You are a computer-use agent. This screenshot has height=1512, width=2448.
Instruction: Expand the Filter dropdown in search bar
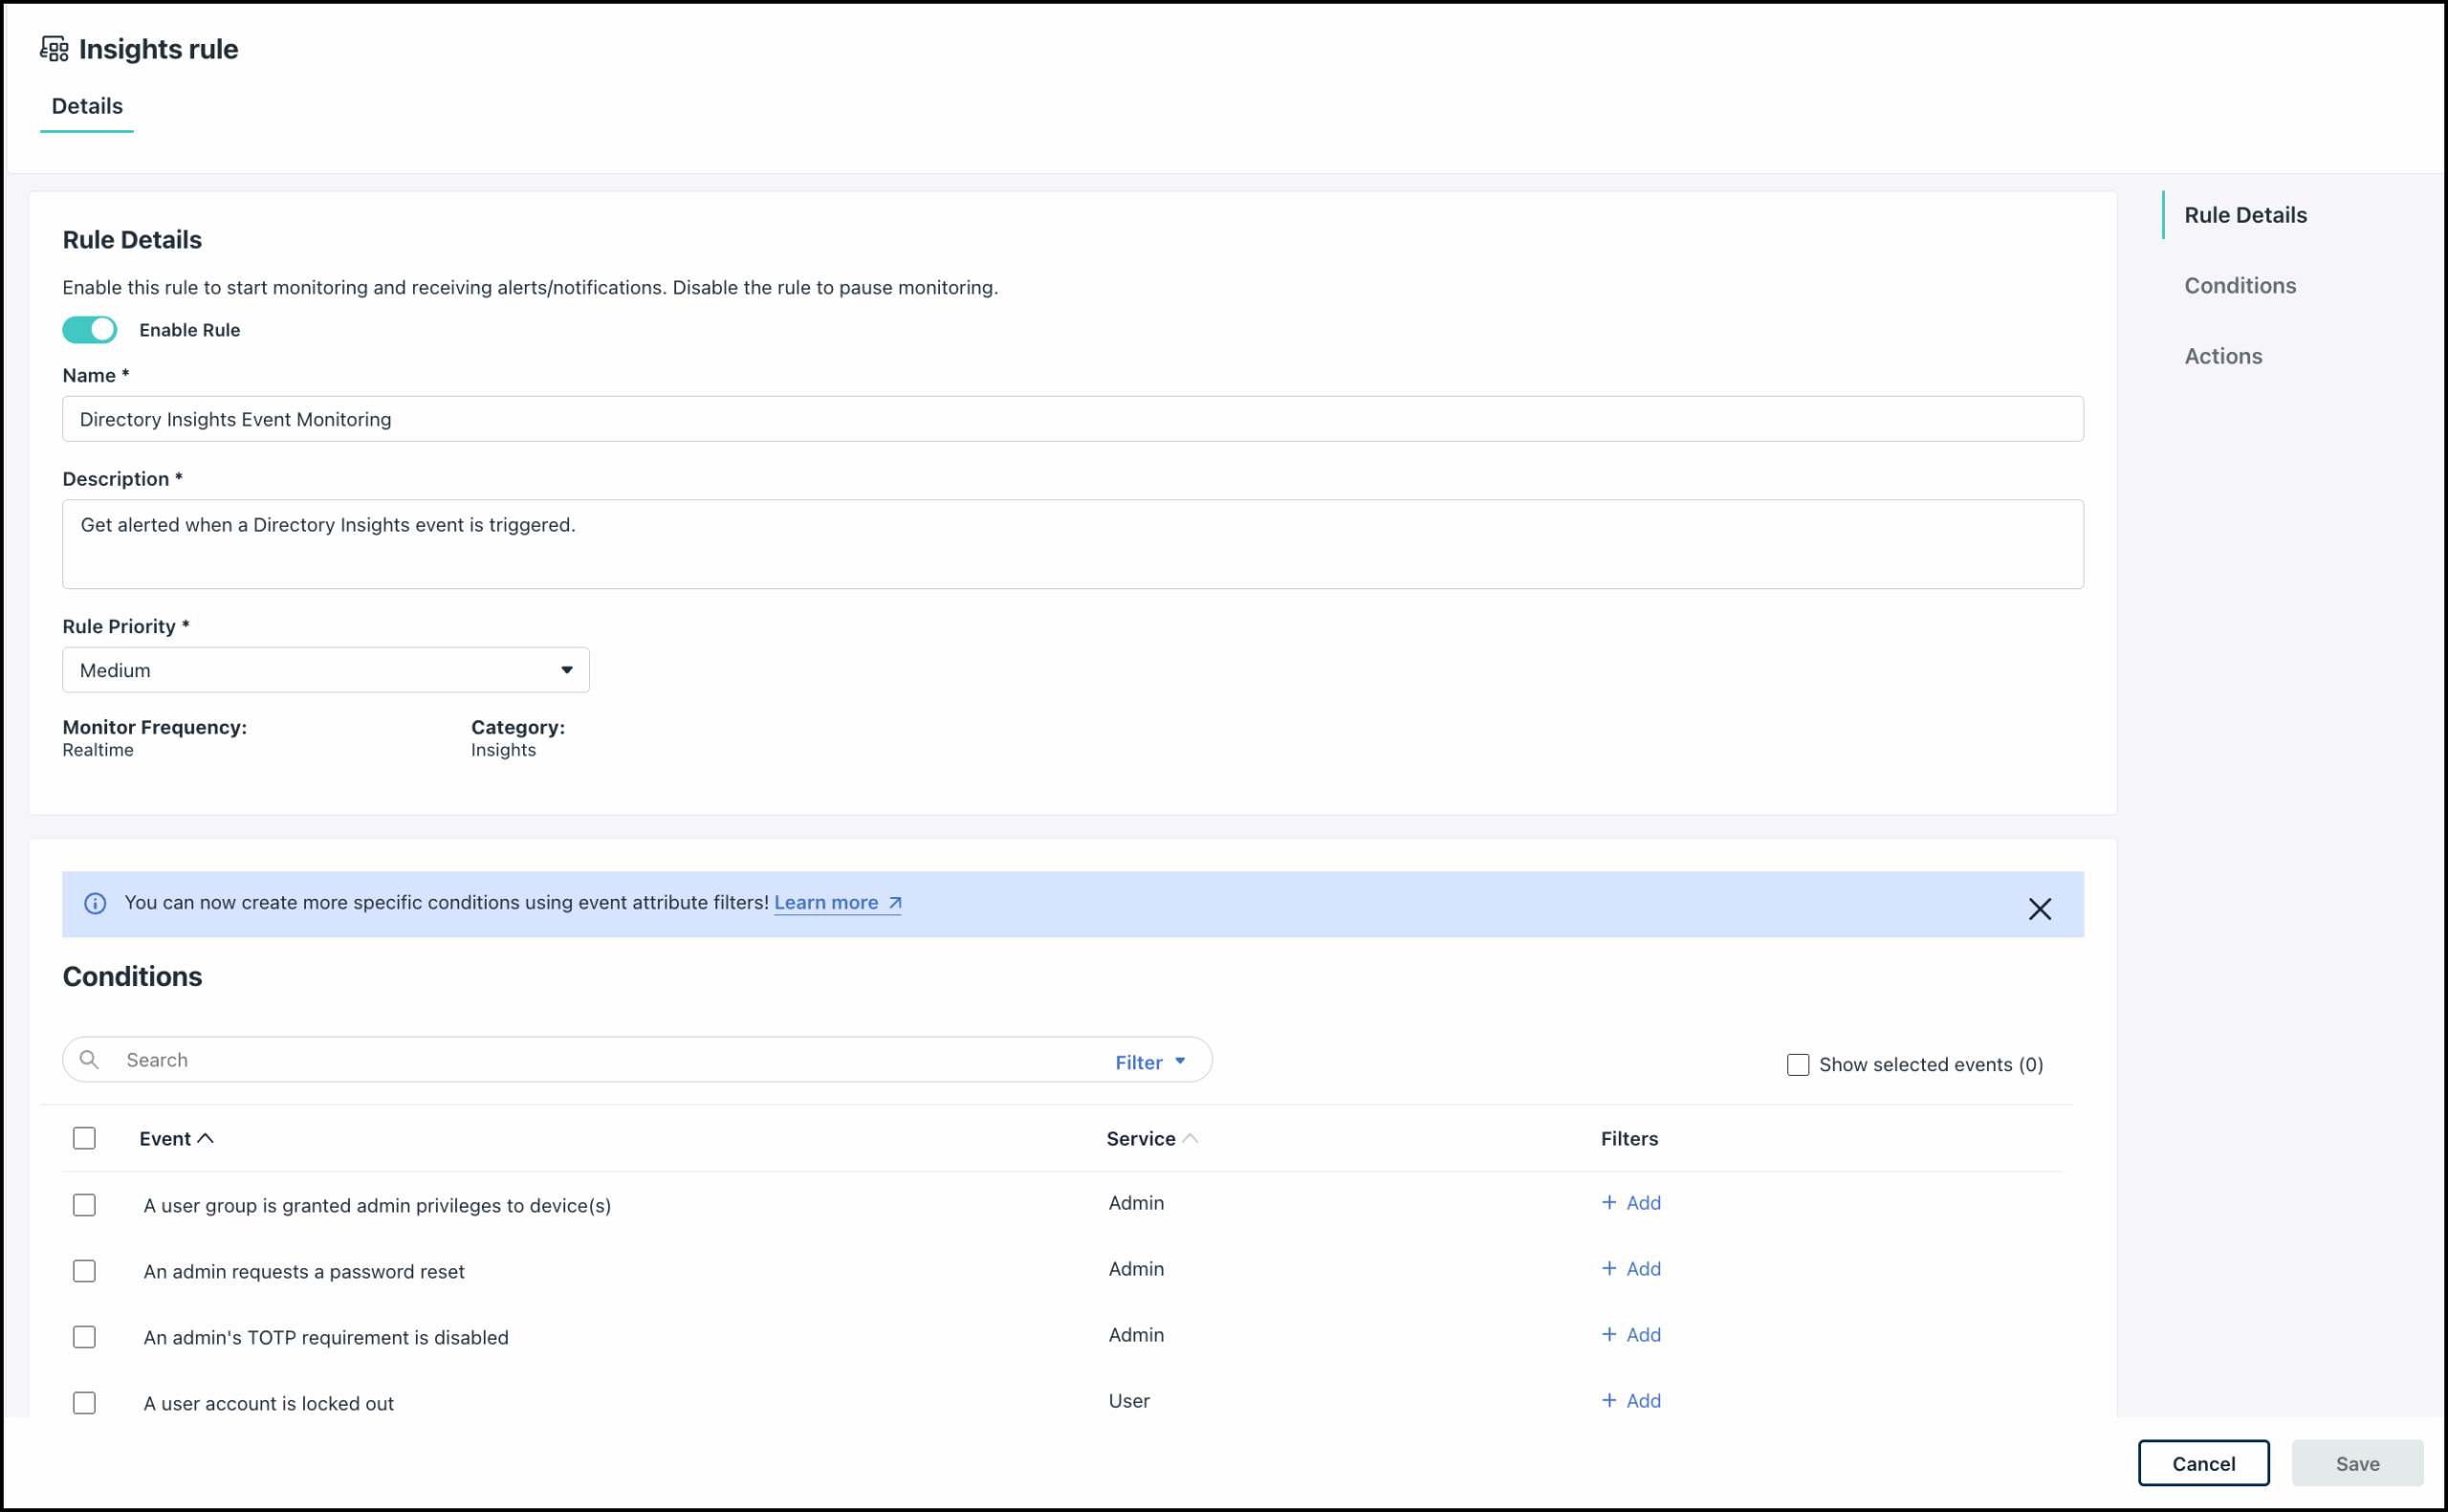click(x=1149, y=1062)
